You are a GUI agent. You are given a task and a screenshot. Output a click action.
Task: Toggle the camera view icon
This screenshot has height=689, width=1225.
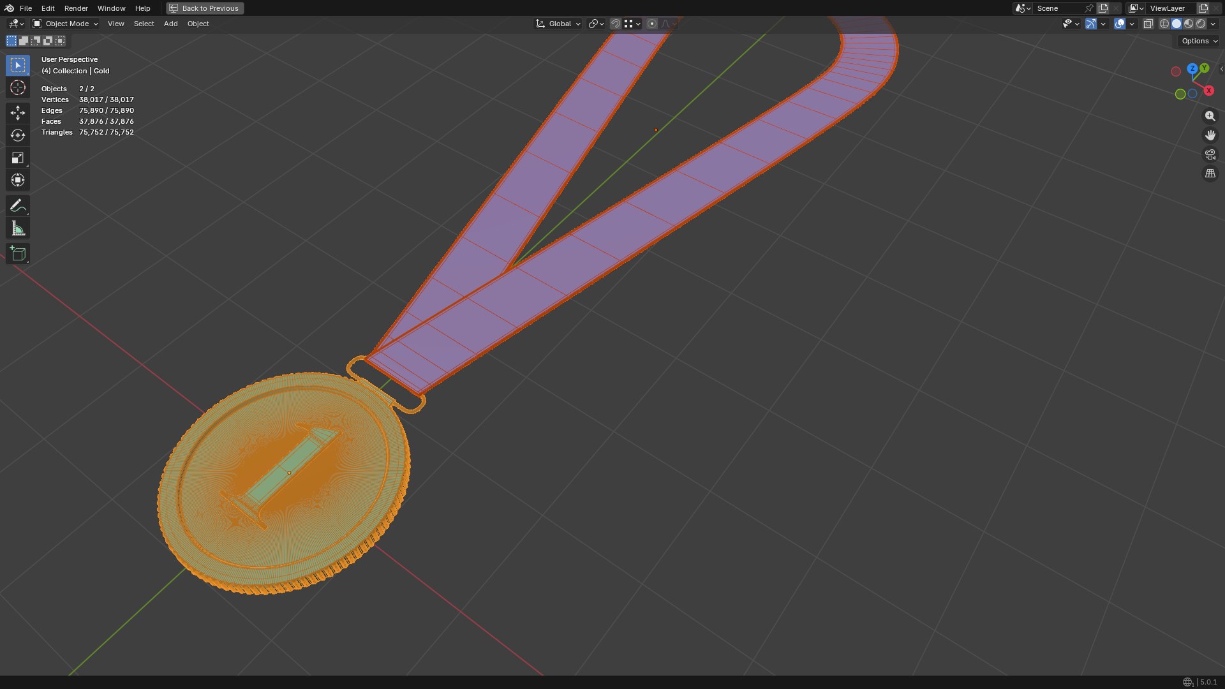[1210, 154]
